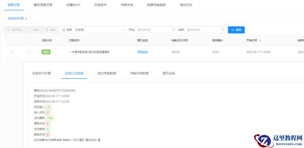Click the 删除 delete button
The image size is (304, 148).
click(x=51, y=30)
